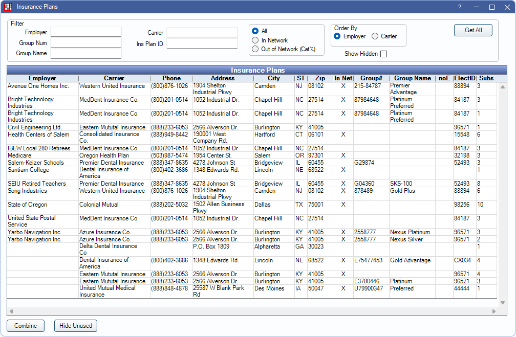Click the Group Name filter field
Image resolution: width=516 pixels, height=337 pixels.
pos(85,53)
